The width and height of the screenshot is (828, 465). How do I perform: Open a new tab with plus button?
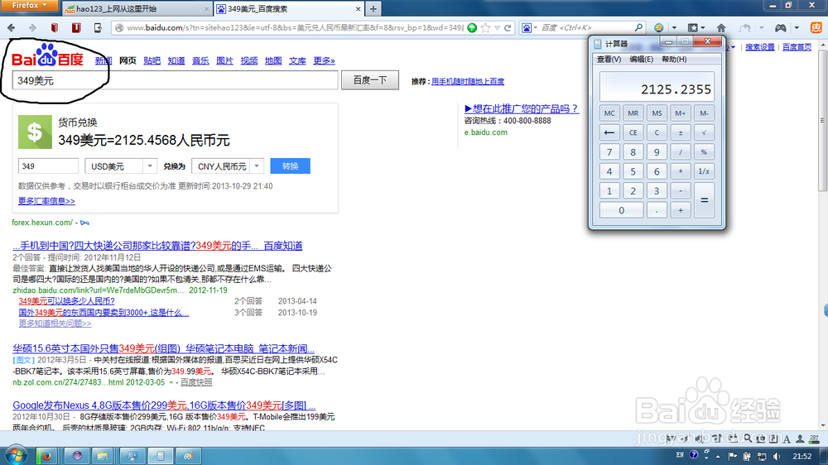(373, 8)
